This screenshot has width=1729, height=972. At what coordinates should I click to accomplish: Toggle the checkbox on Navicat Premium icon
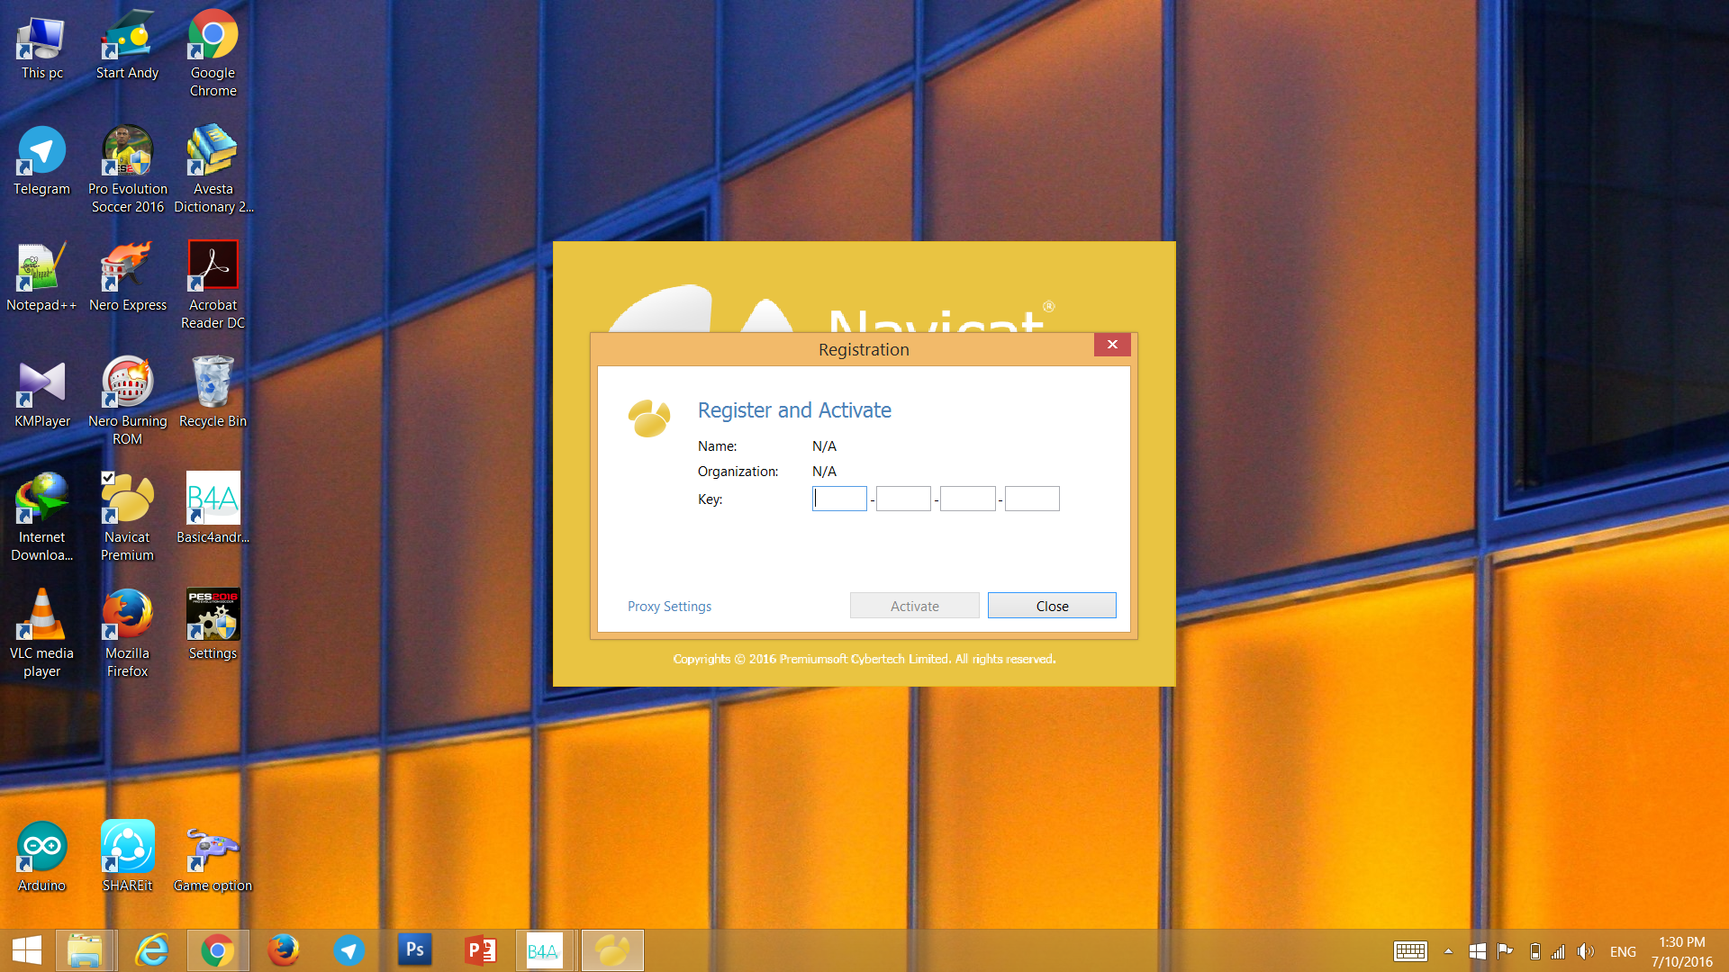[108, 478]
